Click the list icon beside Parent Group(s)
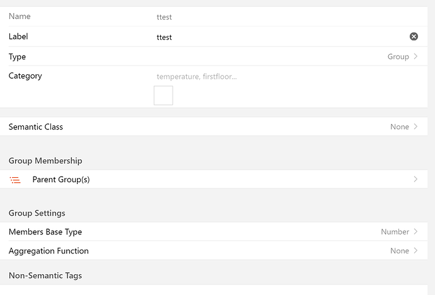The height and width of the screenshot is (295, 435). pyautogui.click(x=15, y=180)
